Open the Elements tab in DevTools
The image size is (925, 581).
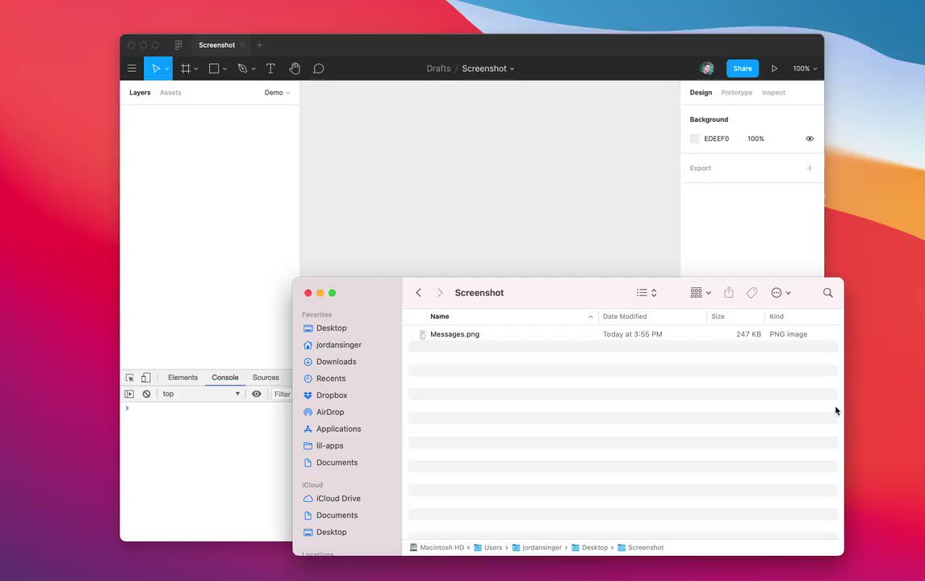click(183, 378)
